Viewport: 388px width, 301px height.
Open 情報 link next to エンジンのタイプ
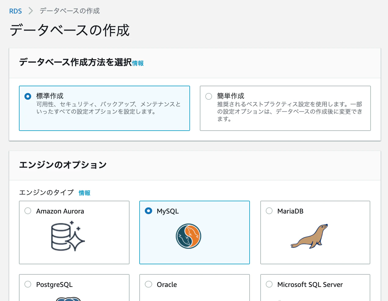(85, 193)
